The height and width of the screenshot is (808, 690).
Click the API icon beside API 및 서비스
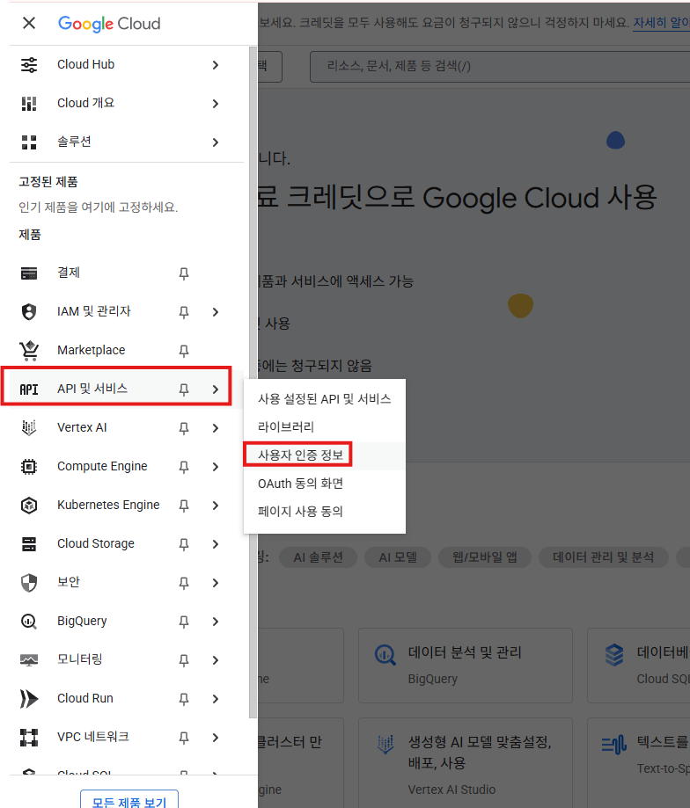29,389
